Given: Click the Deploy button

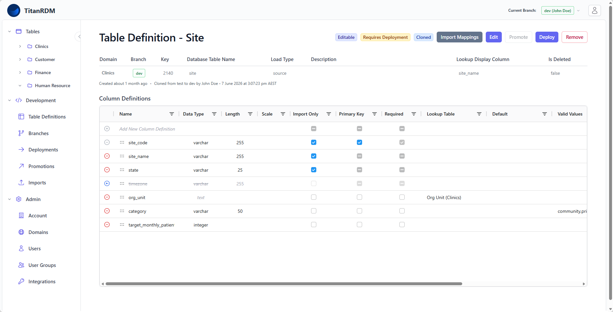Looking at the screenshot, I should click(547, 37).
